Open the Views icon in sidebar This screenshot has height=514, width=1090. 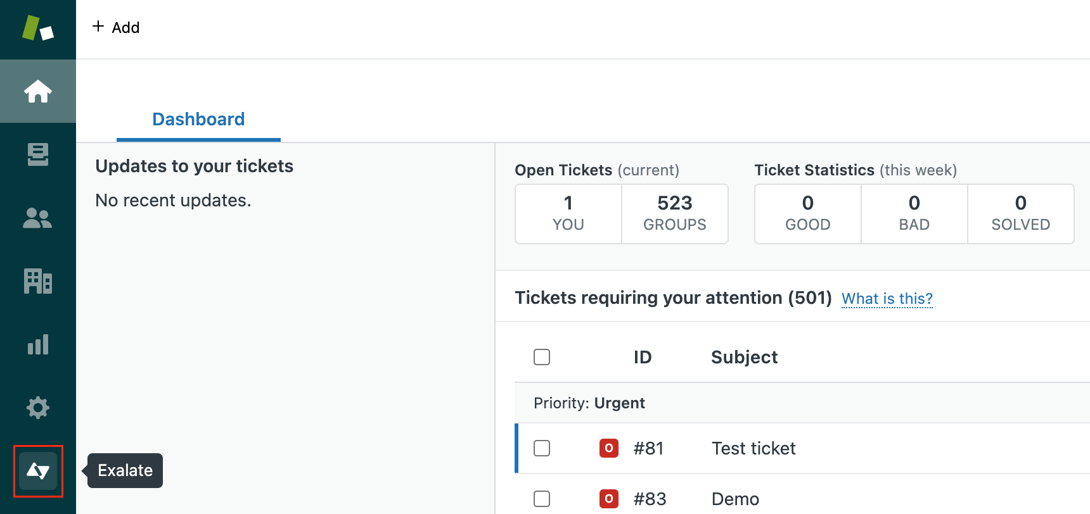[38, 154]
